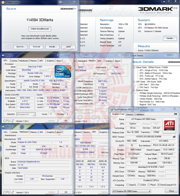Click the Eclipse SLI (MS-7520) model field
Image resolution: width=180 pixels, height=196 pixels.
(x=34, y=142)
